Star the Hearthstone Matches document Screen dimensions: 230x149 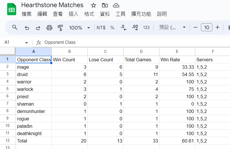pyautogui.click(x=93, y=6)
